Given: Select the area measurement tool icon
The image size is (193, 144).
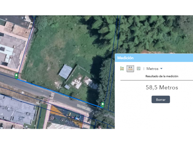Looking at the screenshot, I should (122, 68).
